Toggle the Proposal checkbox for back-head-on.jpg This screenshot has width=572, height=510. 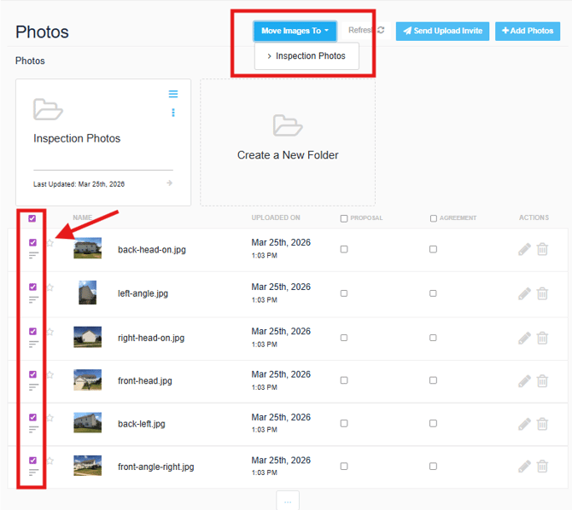344,249
